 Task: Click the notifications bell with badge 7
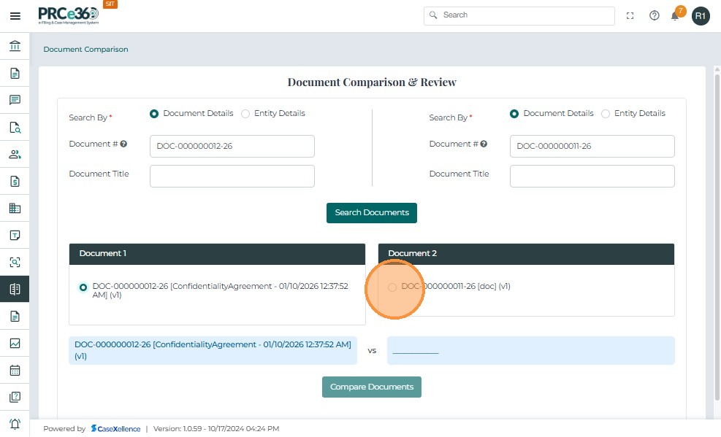(x=675, y=15)
